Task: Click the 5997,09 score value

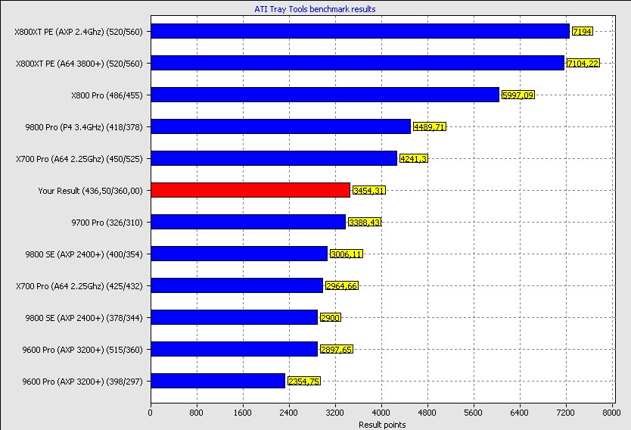Action: click(x=518, y=95)
